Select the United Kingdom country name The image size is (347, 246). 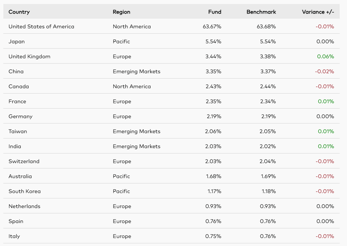pyautogui.click(x=29, y=57)
